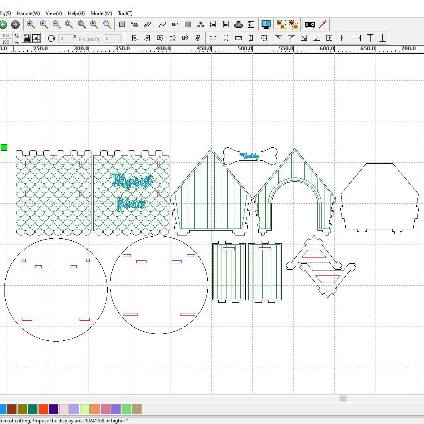Click the red arrow laser pointer icon
The width and height of the screenshot is (424, 424).
tap(323, 24)
